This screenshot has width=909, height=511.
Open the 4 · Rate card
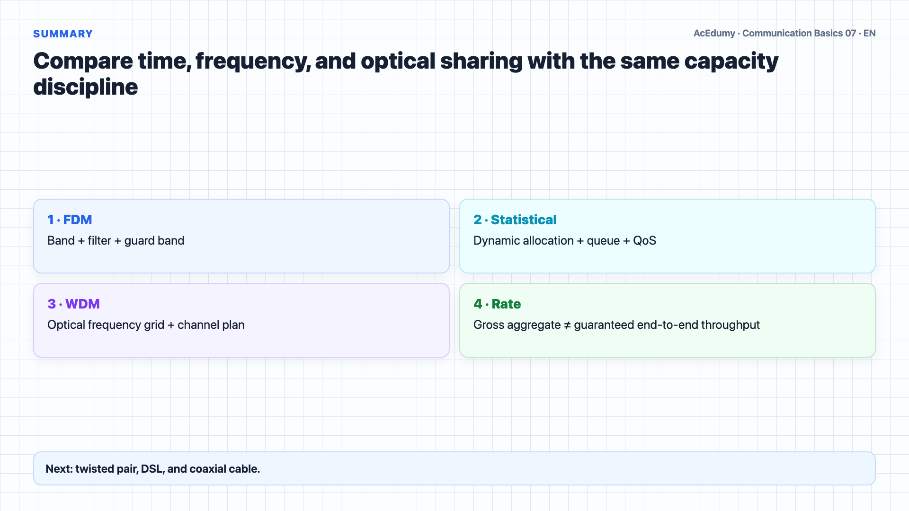point(668,320)
